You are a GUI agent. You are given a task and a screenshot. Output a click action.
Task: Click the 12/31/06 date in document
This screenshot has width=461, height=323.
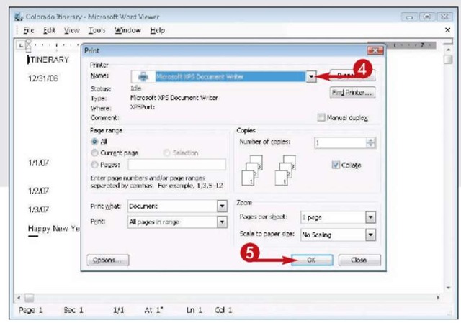42,78
